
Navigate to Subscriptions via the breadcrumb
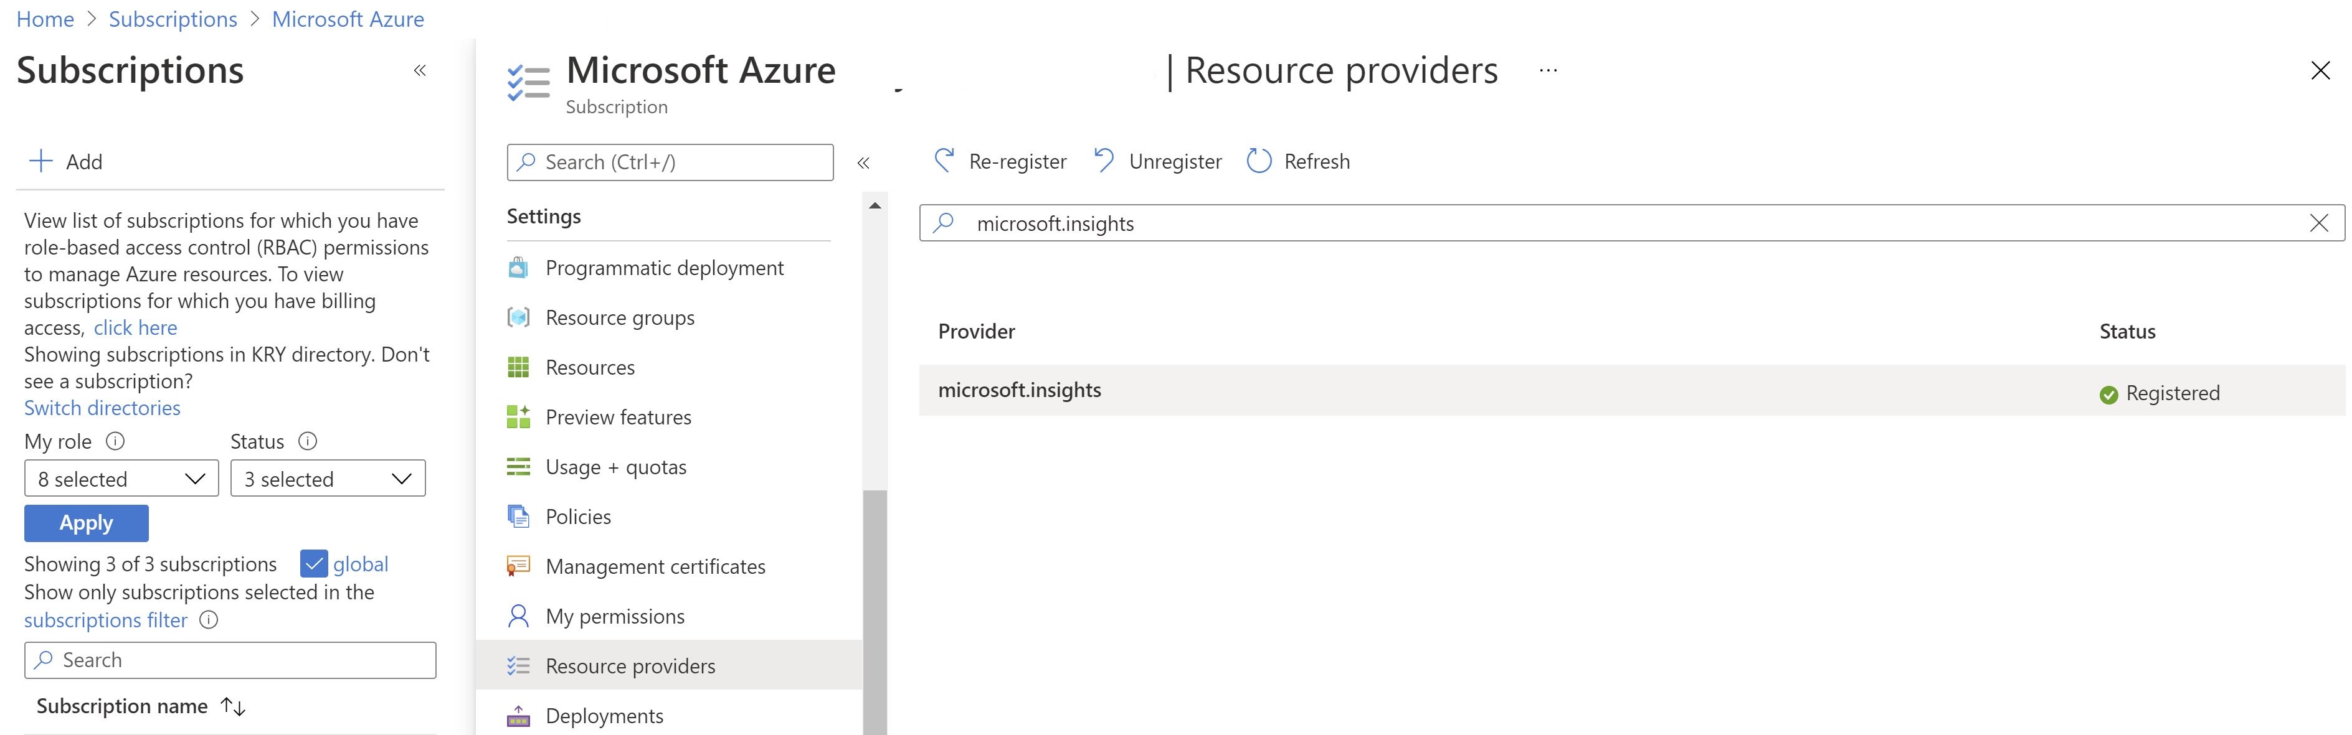click(x=173, y=18)
